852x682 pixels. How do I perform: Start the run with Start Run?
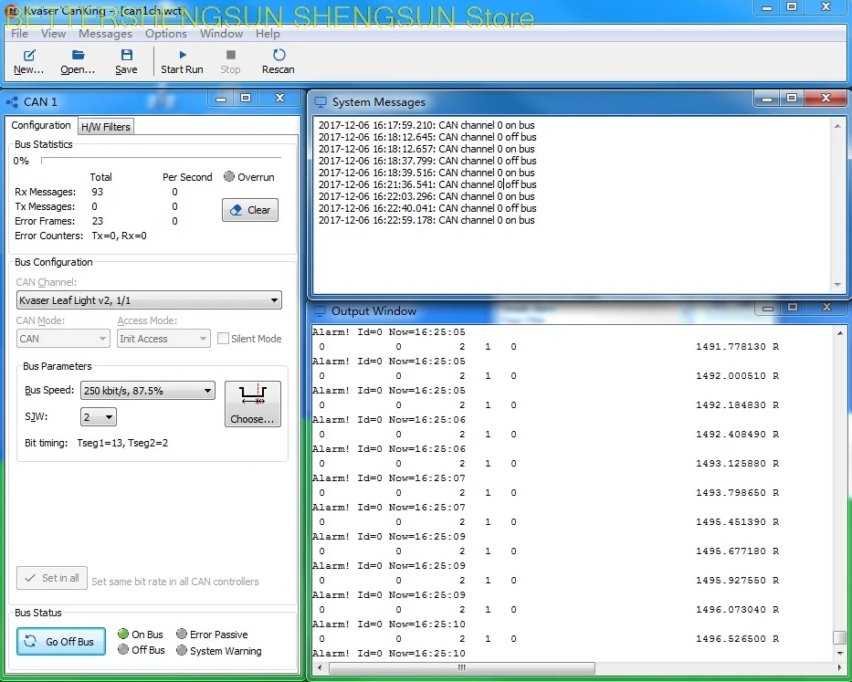point(182,61)
